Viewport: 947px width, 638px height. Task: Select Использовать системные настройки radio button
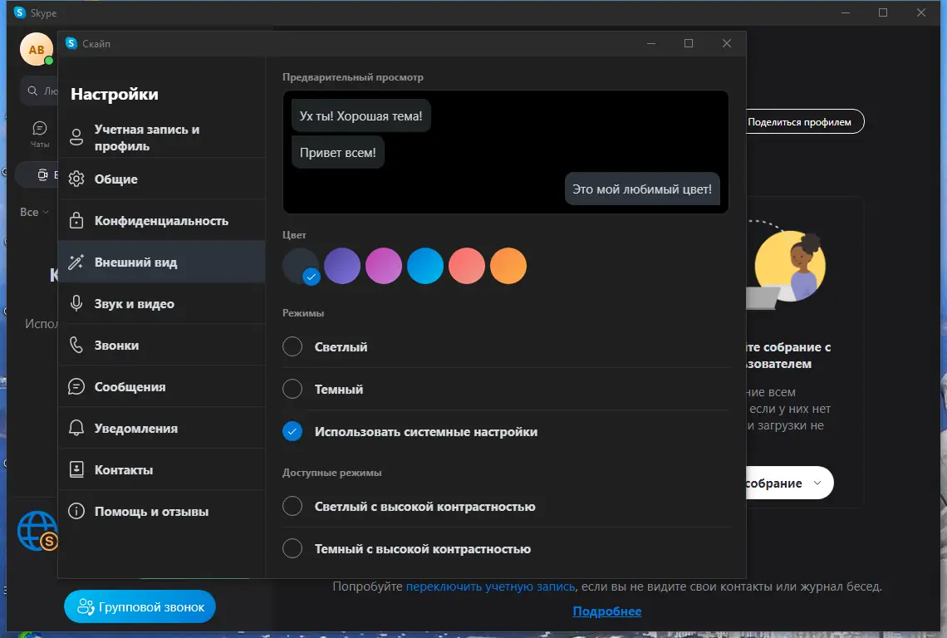[x=292, y=431]
